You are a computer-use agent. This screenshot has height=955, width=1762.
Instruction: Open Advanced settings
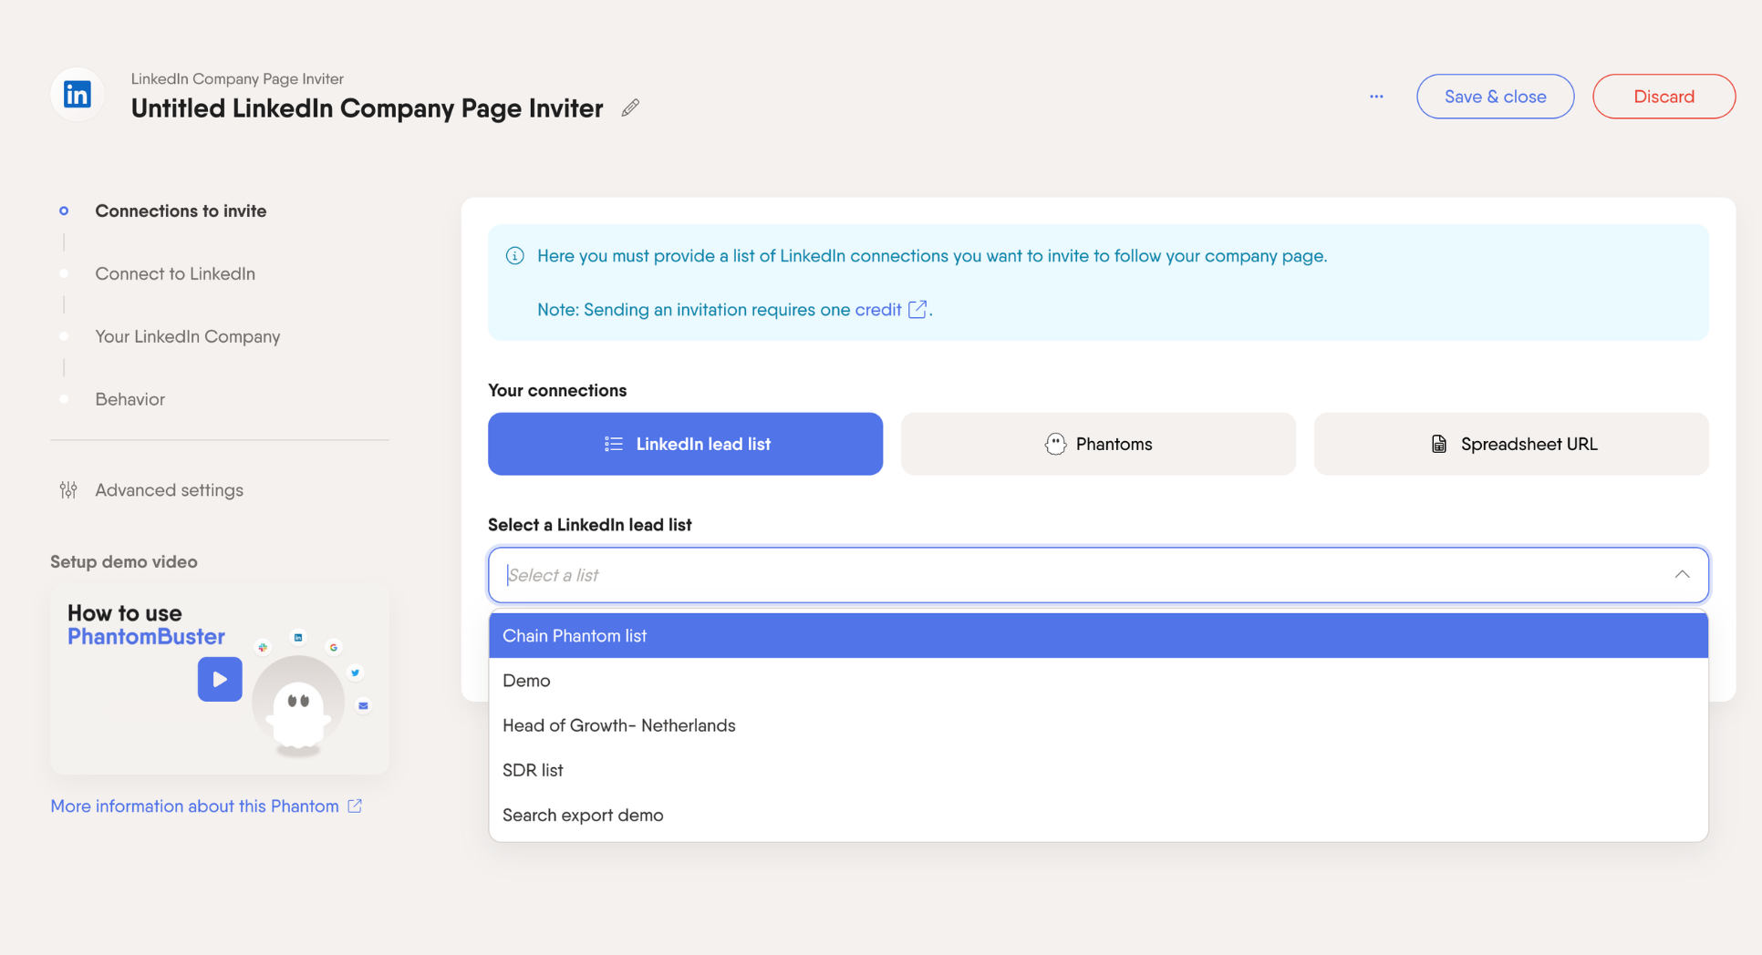tap(169, 490)
